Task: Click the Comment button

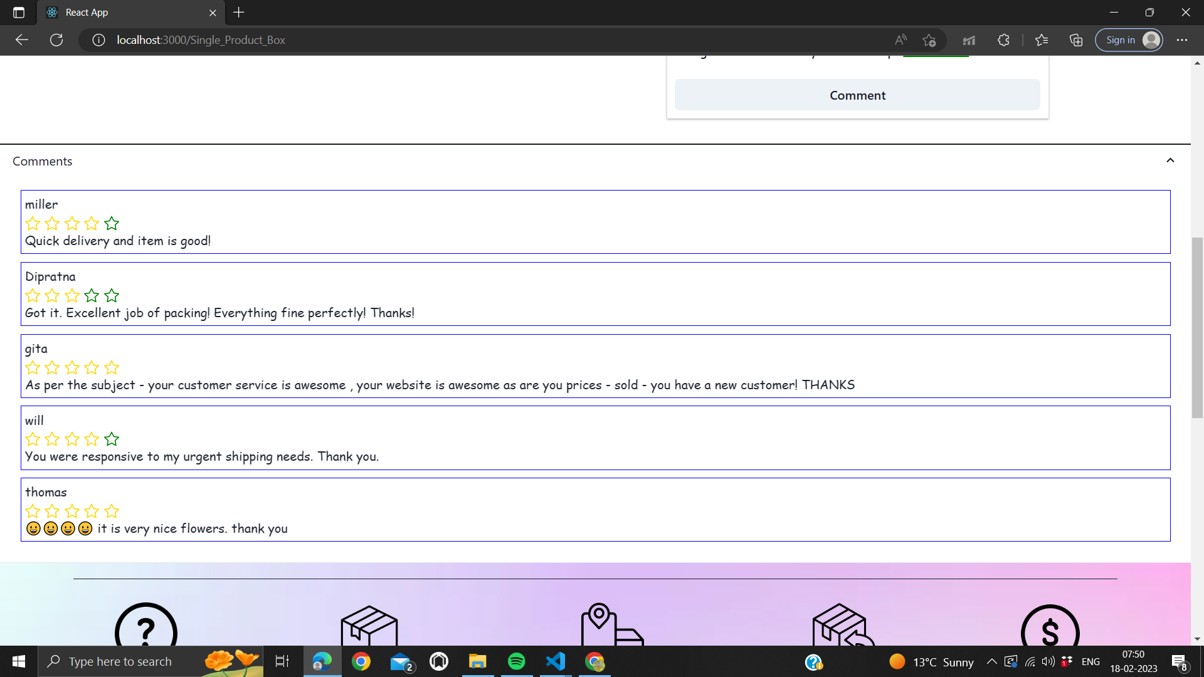Action: click(x=857, y=95)
